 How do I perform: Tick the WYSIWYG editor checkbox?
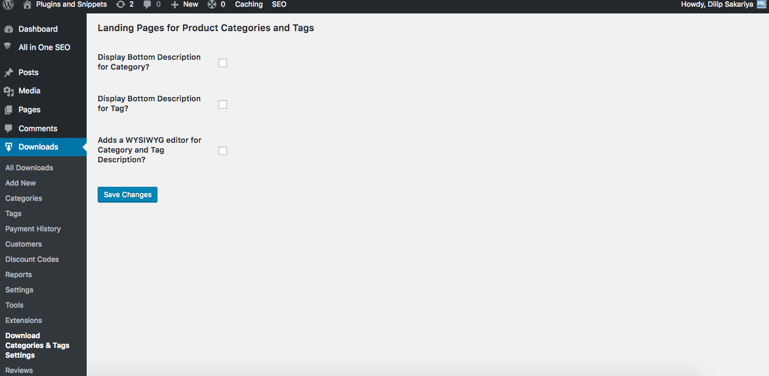pos(223,151)
